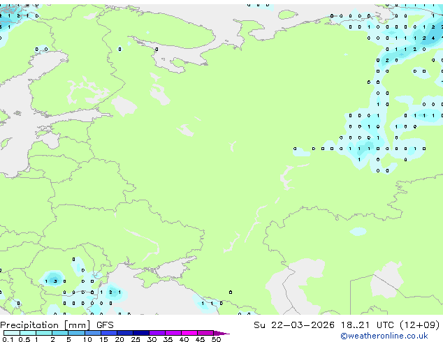Select the 15–20 mm blue legend swatch
Screen dimensions: 443x342
(x=109, y=333)
